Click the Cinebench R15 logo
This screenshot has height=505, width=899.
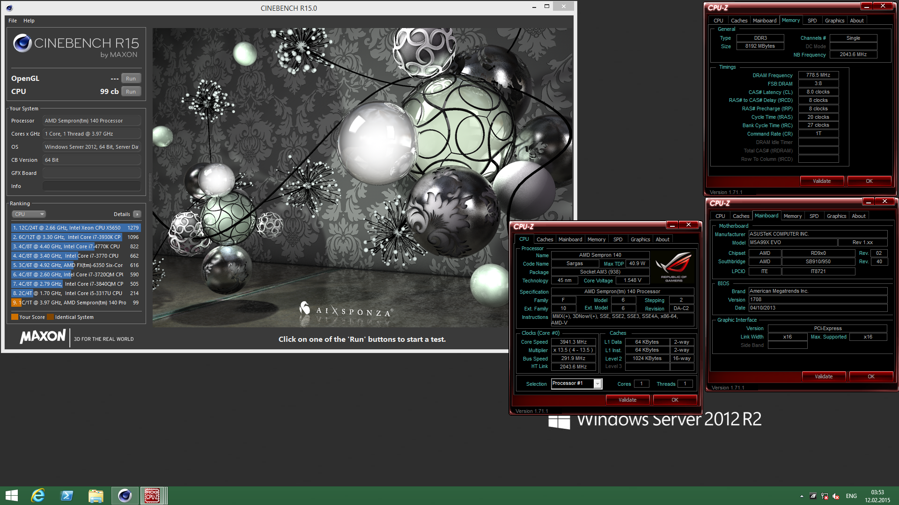(76, 46)
